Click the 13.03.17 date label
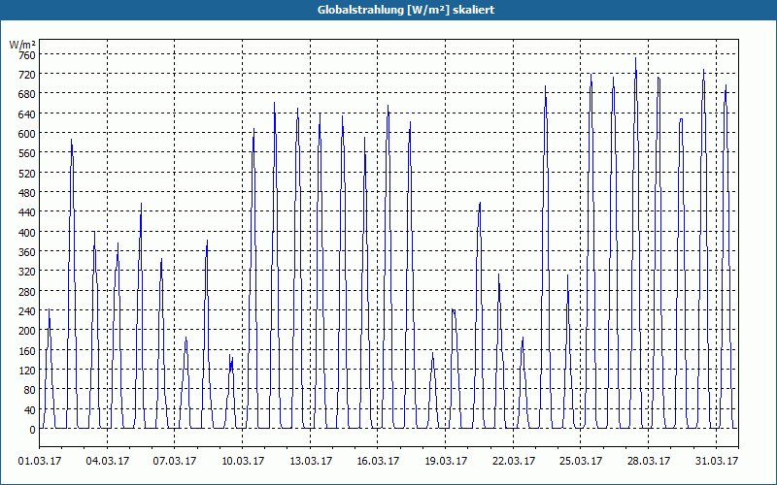777x485 pixels. point(311,461)
